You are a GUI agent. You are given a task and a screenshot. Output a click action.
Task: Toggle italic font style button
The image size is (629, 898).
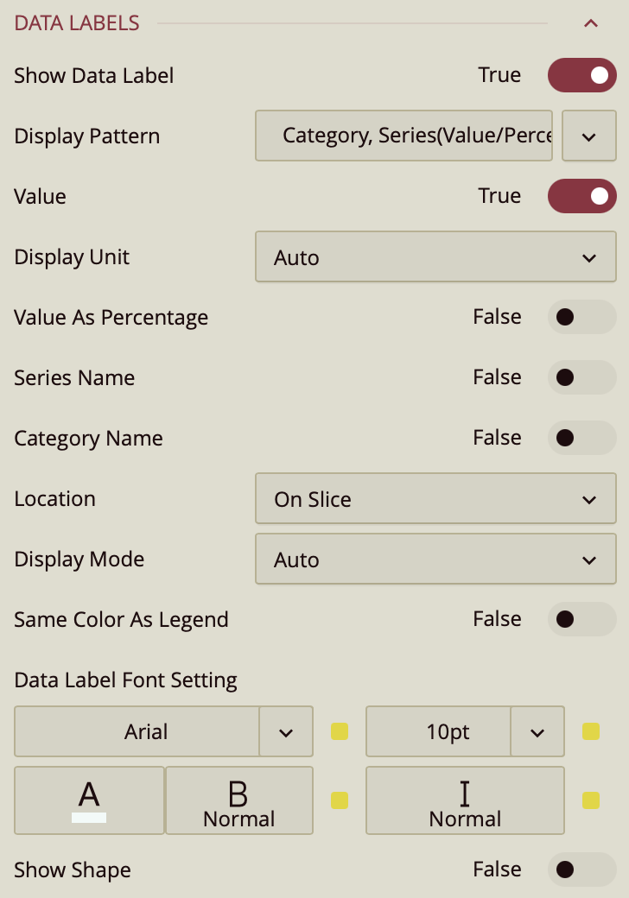click(x=465, y=800)
